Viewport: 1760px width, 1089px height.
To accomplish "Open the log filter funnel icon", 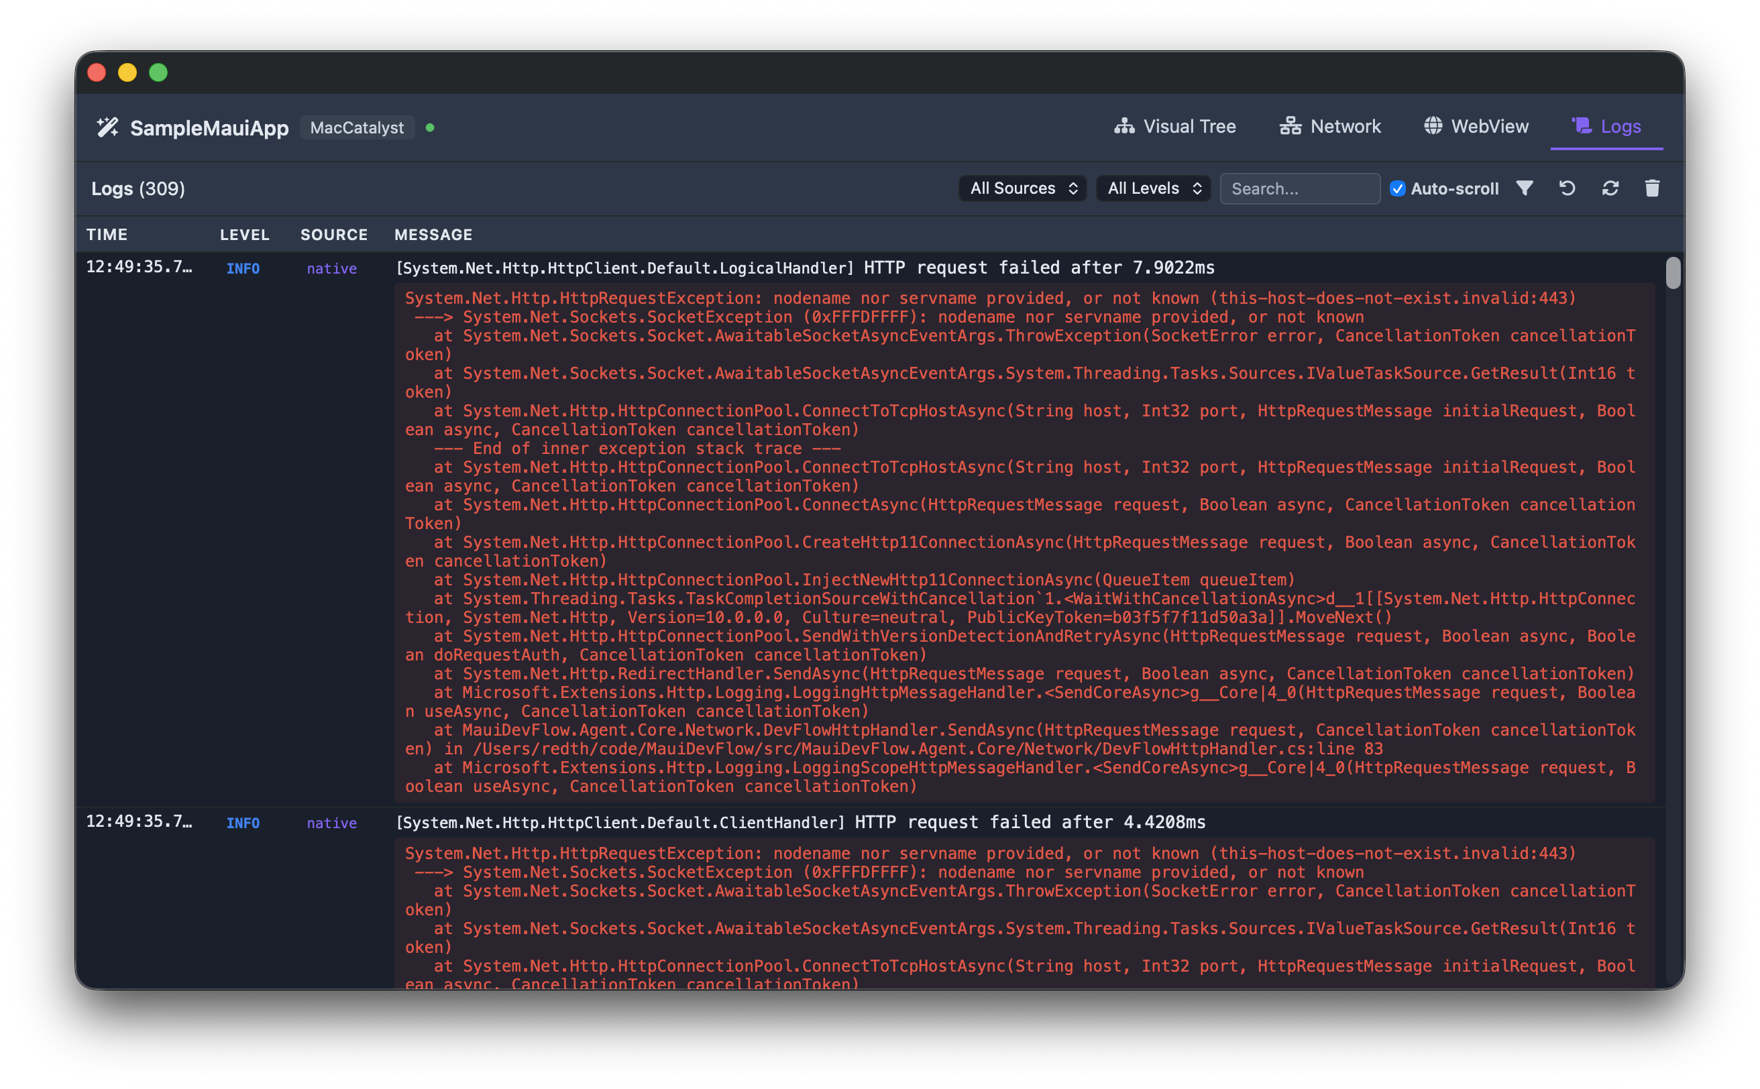I will (1525, 188).
